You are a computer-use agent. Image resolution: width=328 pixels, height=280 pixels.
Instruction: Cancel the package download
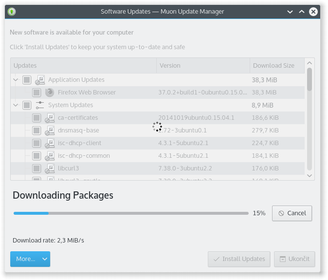[x=292, y=213]
